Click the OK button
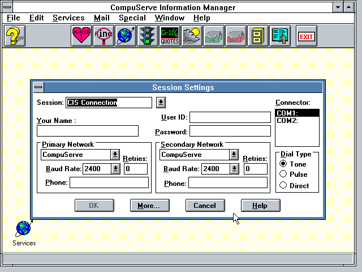This screenshot has width=362, height=272. pos(94,205)
